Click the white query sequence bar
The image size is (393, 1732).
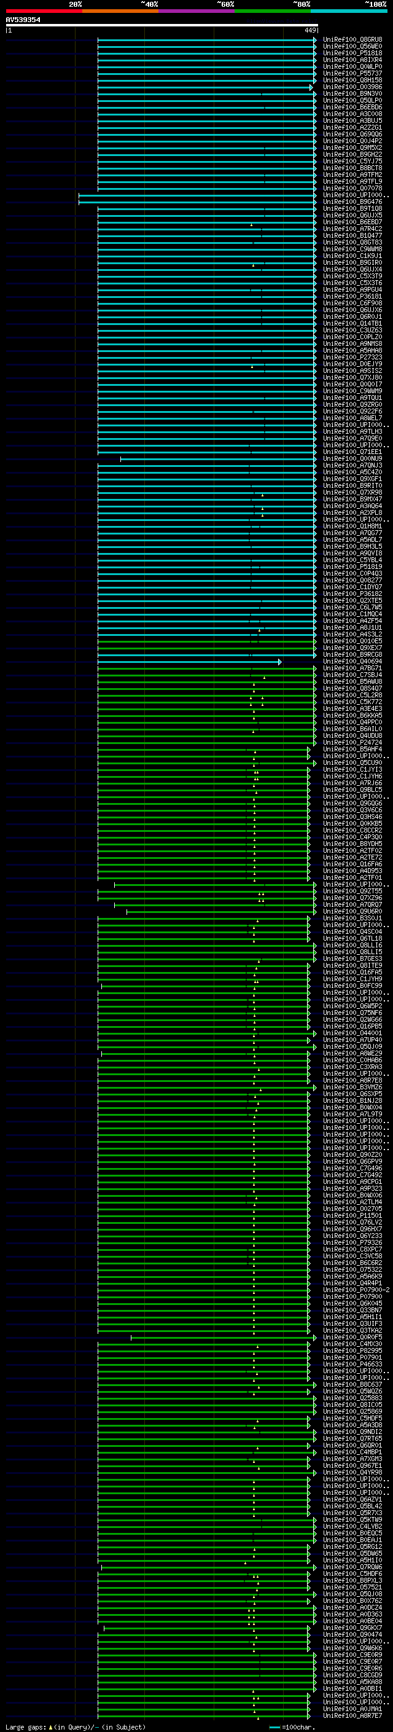[162, 26]
